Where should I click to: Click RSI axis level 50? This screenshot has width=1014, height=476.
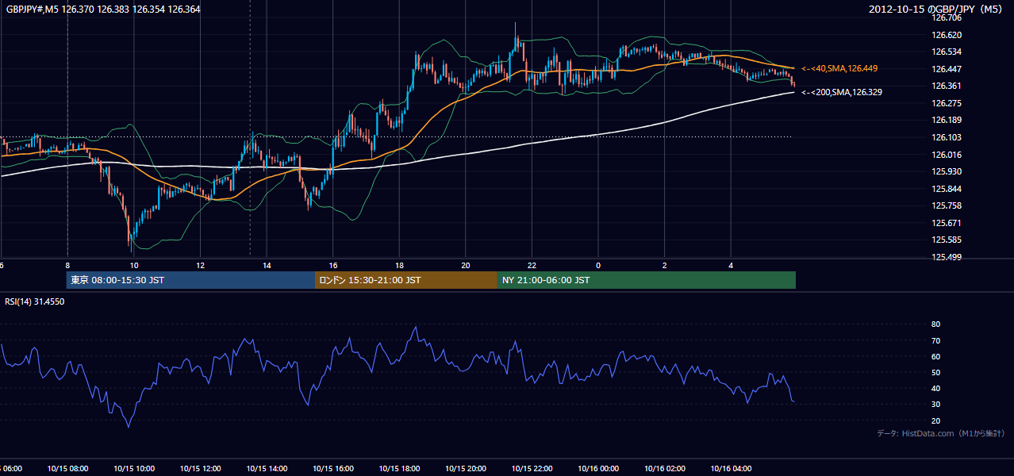(x=936, y=372)
